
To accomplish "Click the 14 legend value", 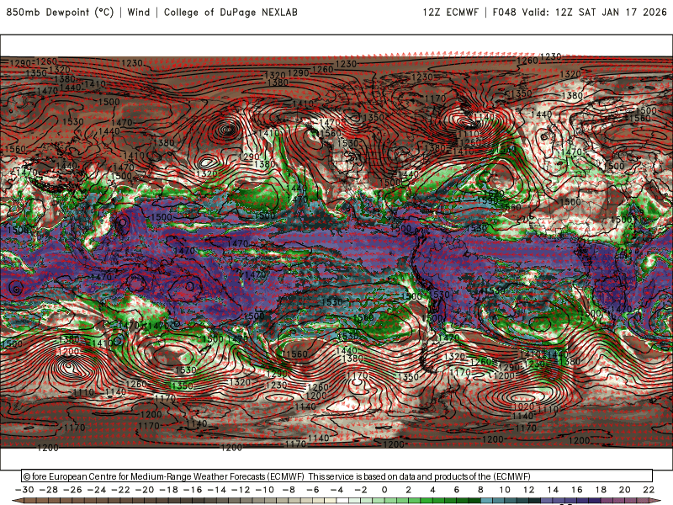I will (553, 490).
